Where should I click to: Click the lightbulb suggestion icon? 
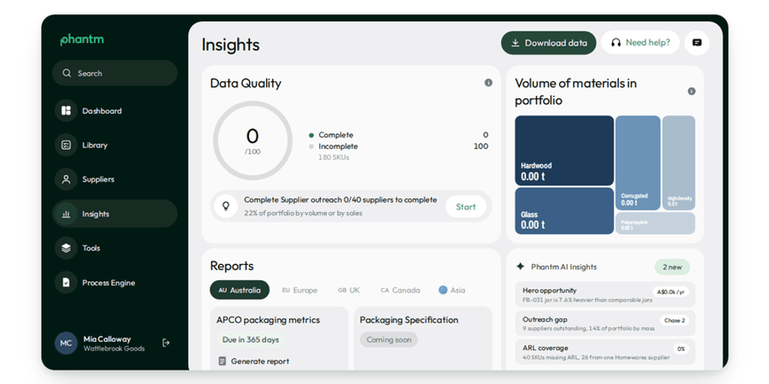[x=225, y=206]
